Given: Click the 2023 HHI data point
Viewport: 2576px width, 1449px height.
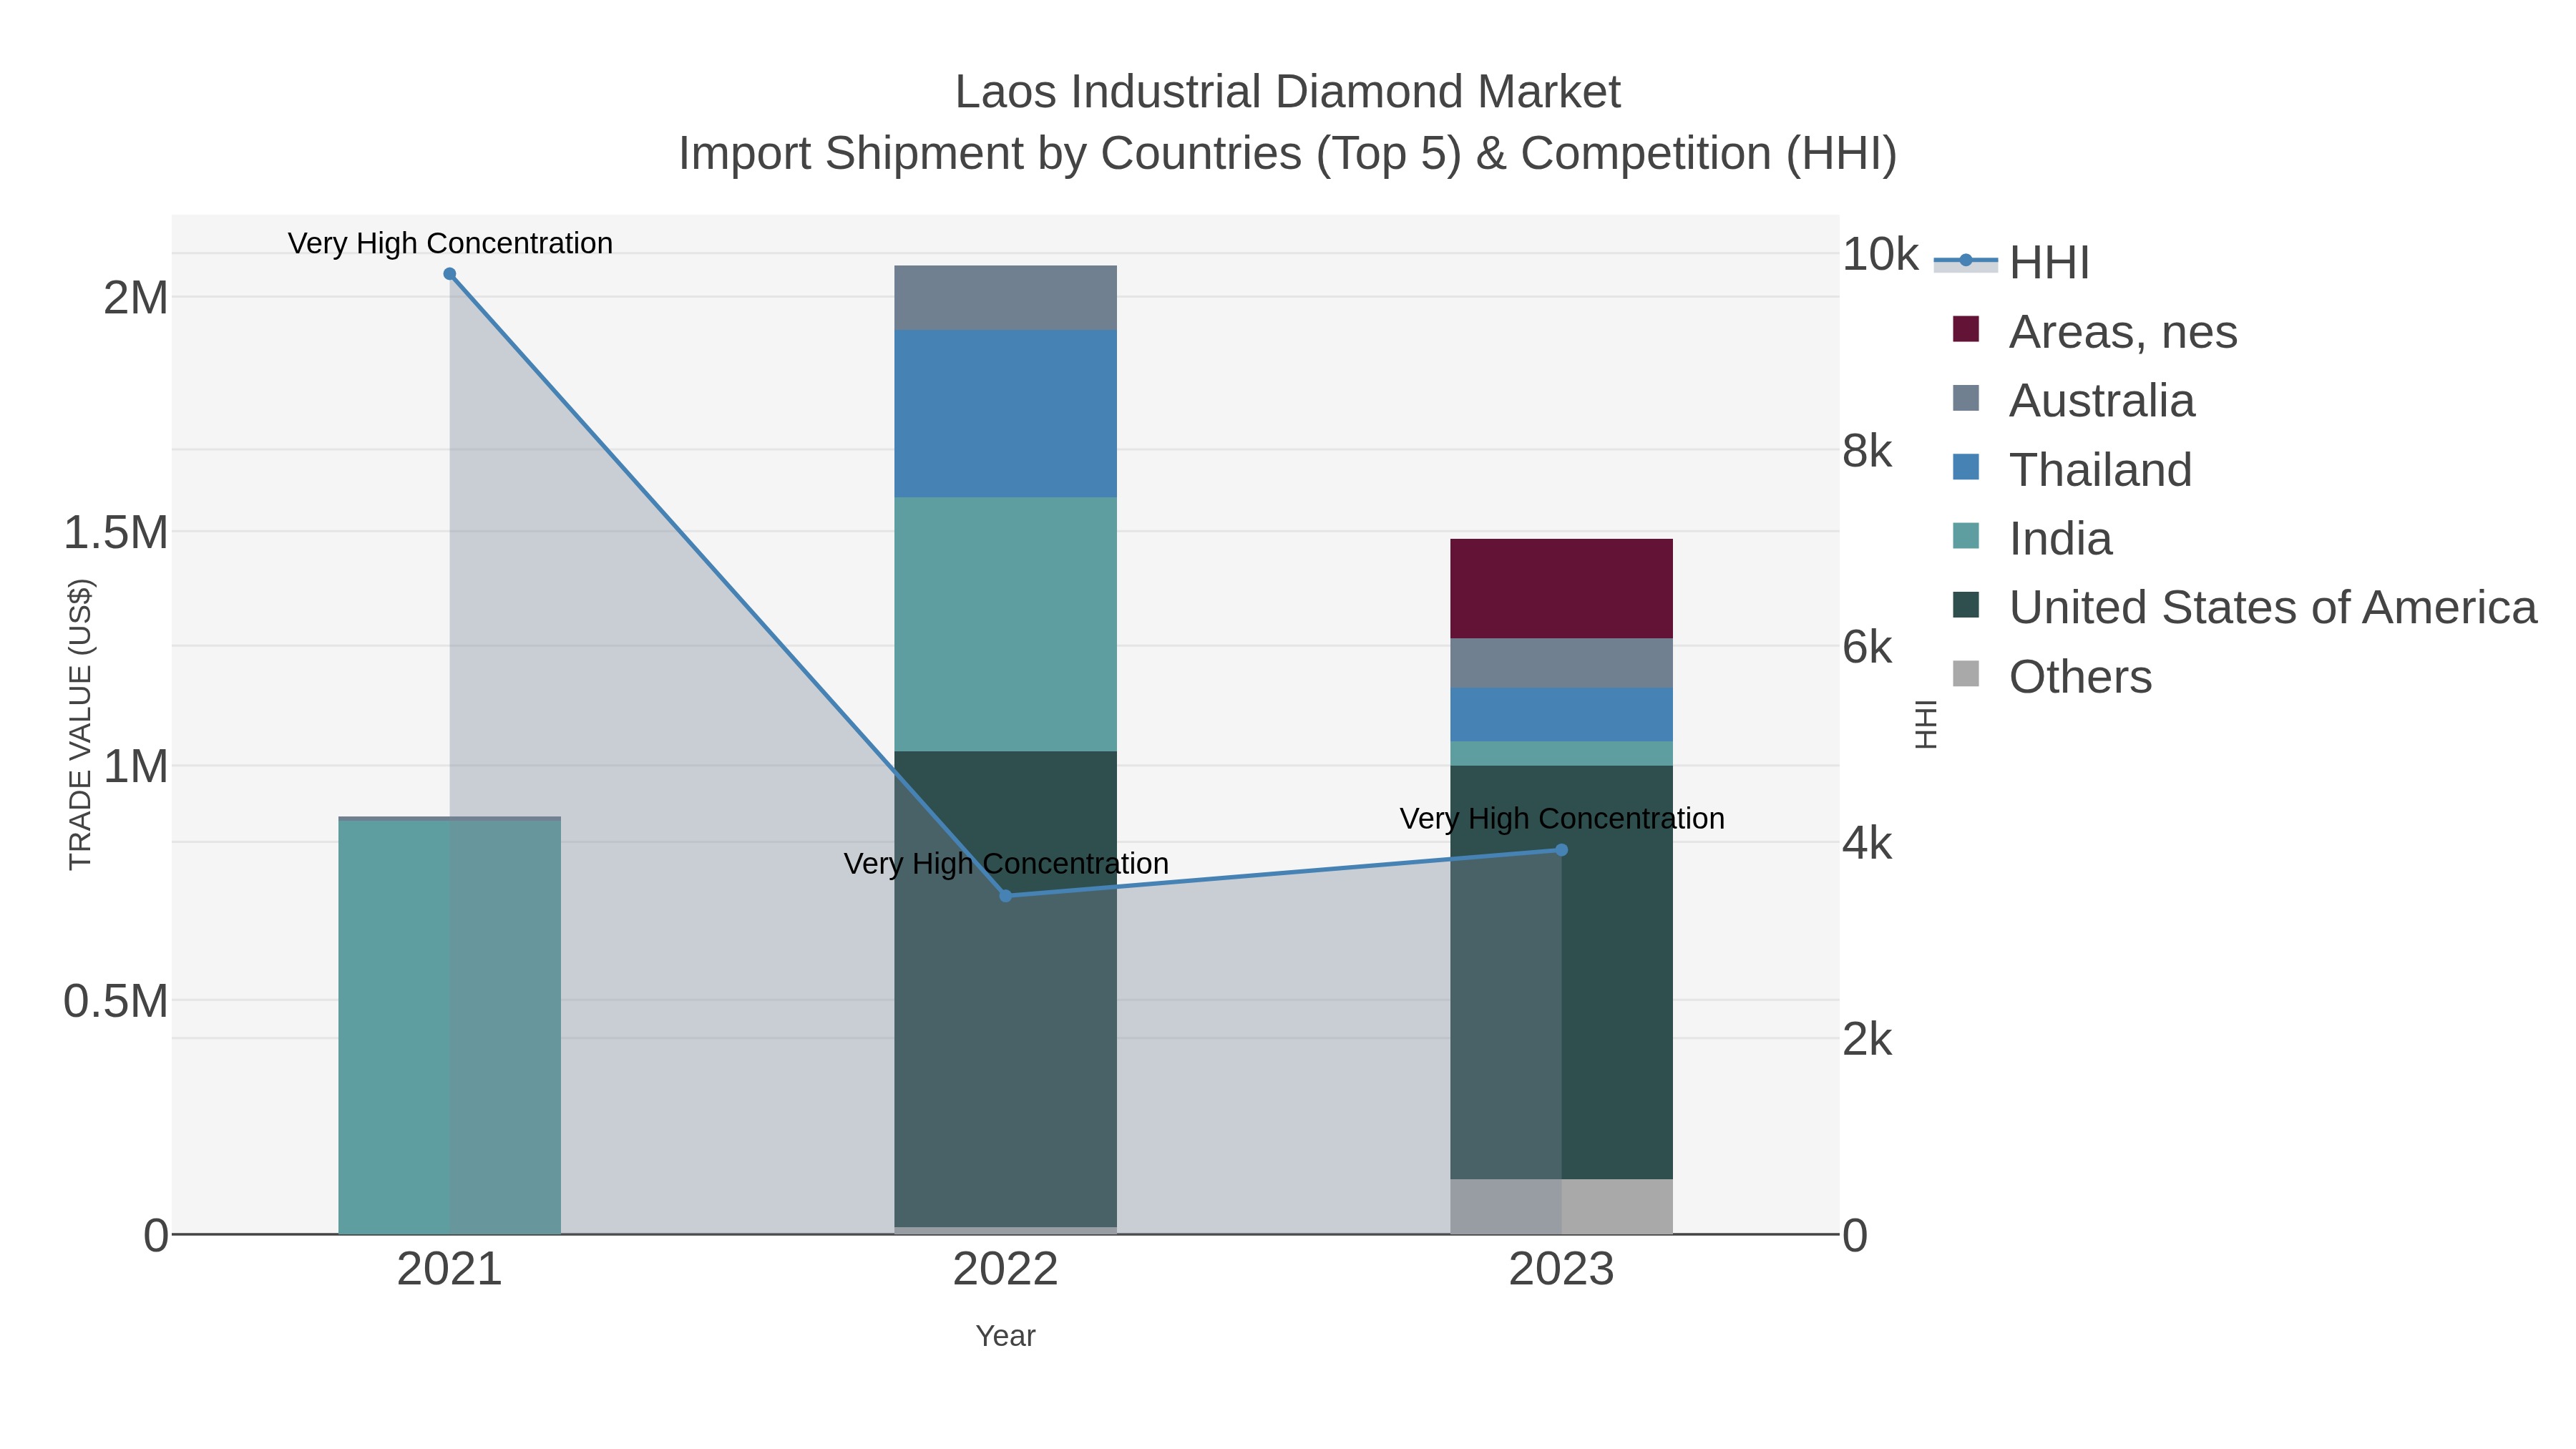Looking at the screenshot, I should 1562,850.
